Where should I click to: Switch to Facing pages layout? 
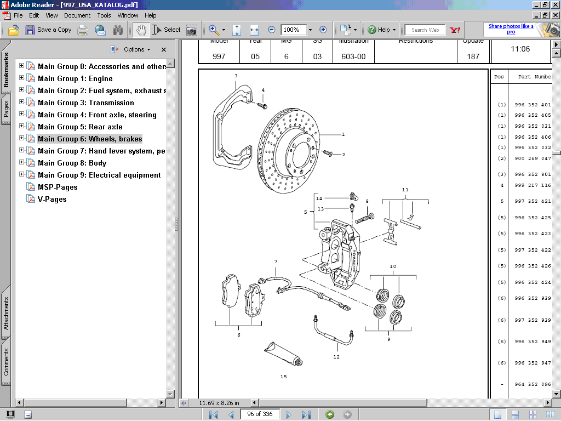click(550, 414)
